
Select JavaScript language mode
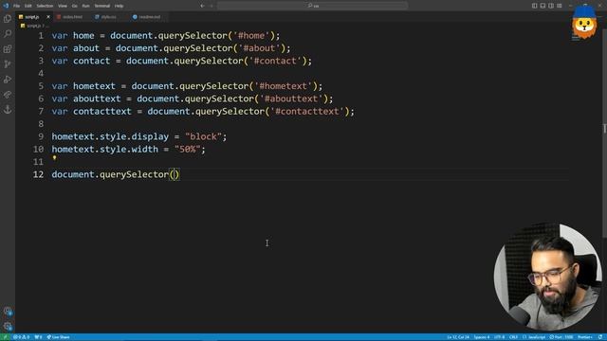(x=534, y=337)
